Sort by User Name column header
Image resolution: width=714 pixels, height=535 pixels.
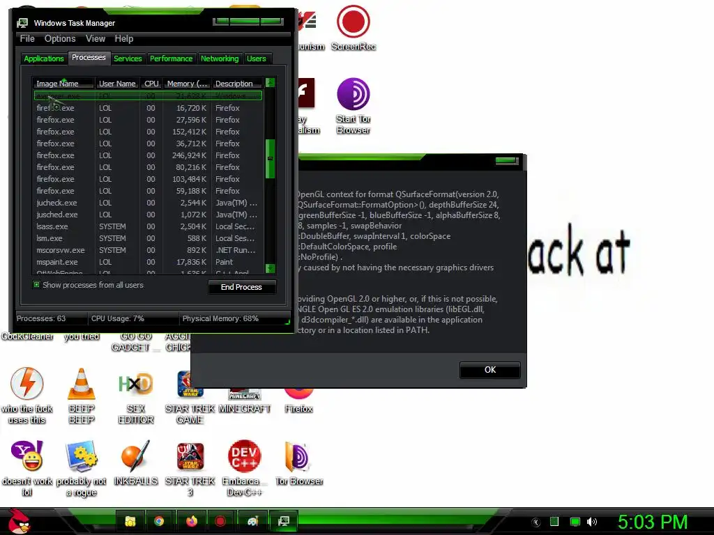pyautogui.click(x=117, y=84)
